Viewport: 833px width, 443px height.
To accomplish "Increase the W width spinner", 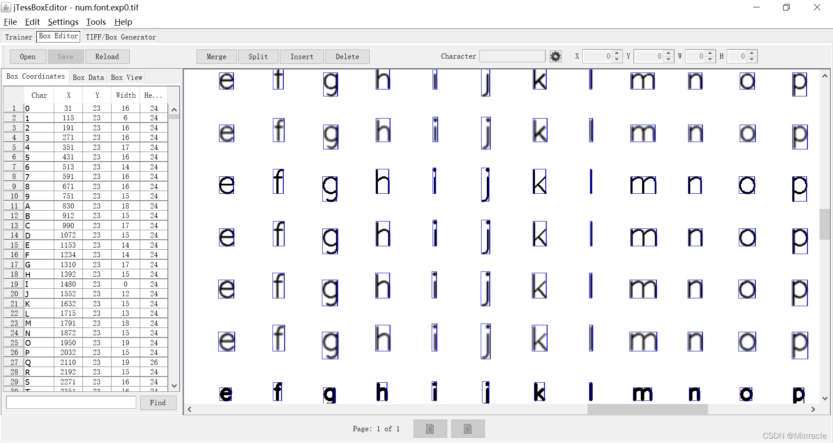I will click(x=710, y=53).
